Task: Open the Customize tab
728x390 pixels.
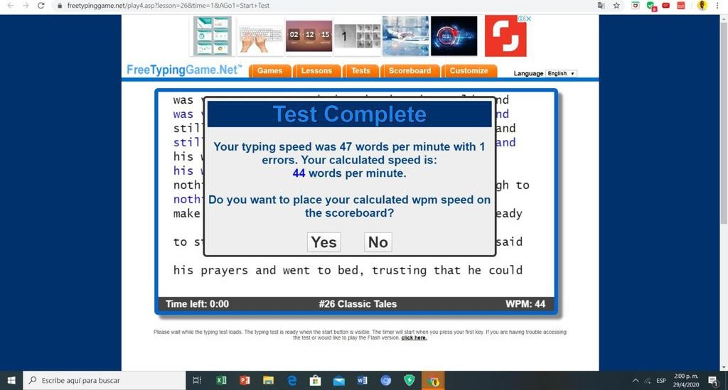Action: click(469, 71)
